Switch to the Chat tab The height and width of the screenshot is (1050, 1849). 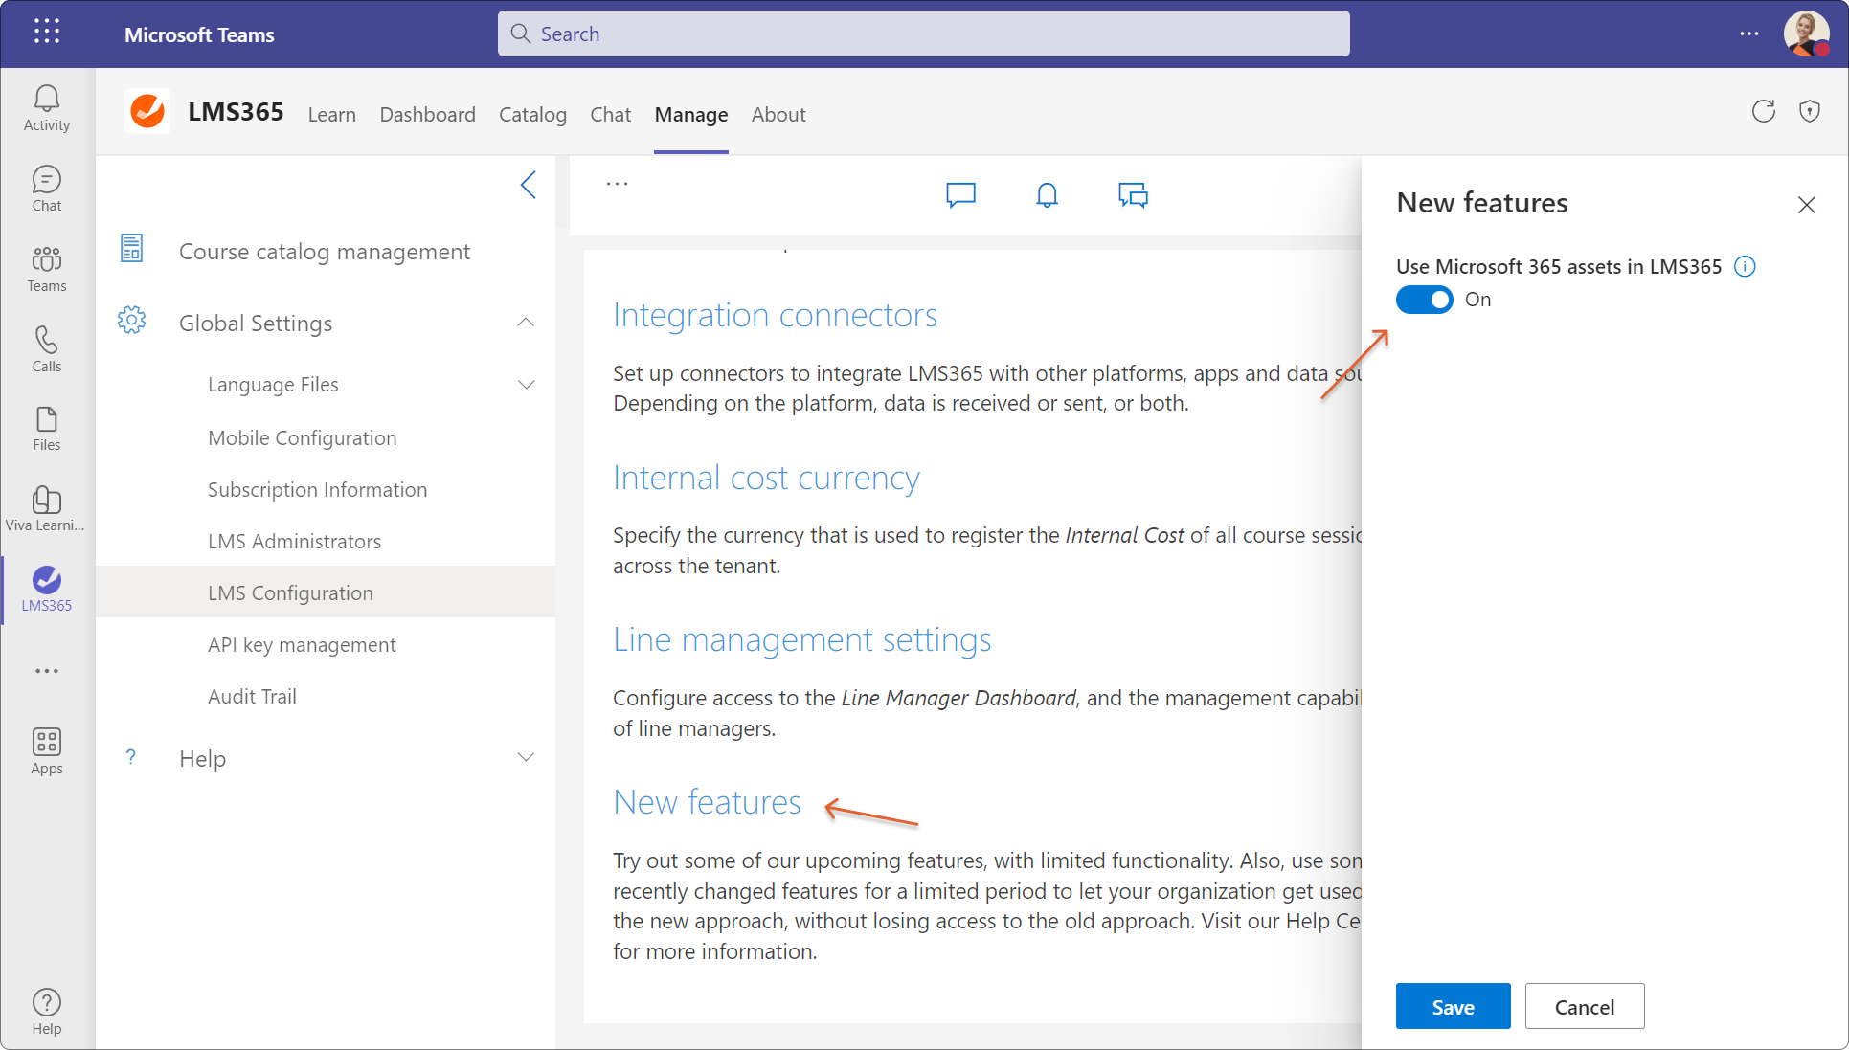pos(610,114)
